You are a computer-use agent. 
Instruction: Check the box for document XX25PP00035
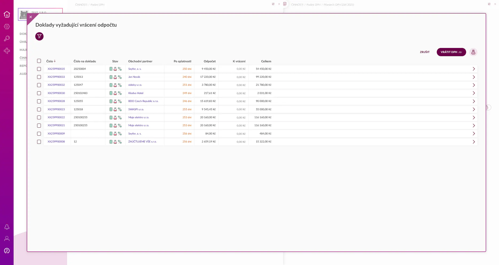coord(39,69)
